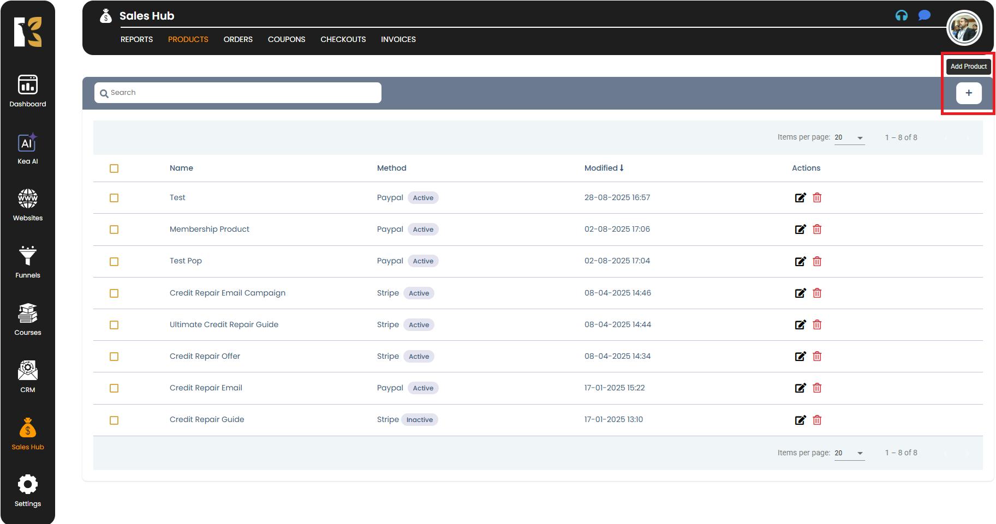Edit the Membership Product row

(800, 230)
